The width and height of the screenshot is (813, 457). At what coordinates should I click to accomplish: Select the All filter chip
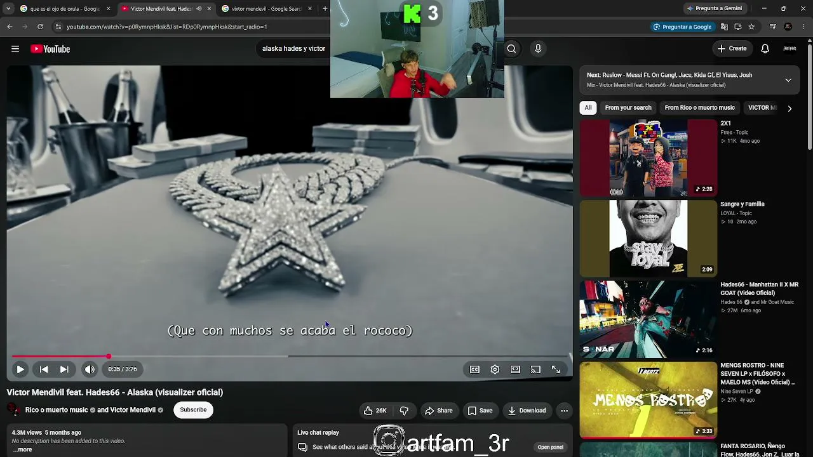pyautogui.click(x=588, y=108)
